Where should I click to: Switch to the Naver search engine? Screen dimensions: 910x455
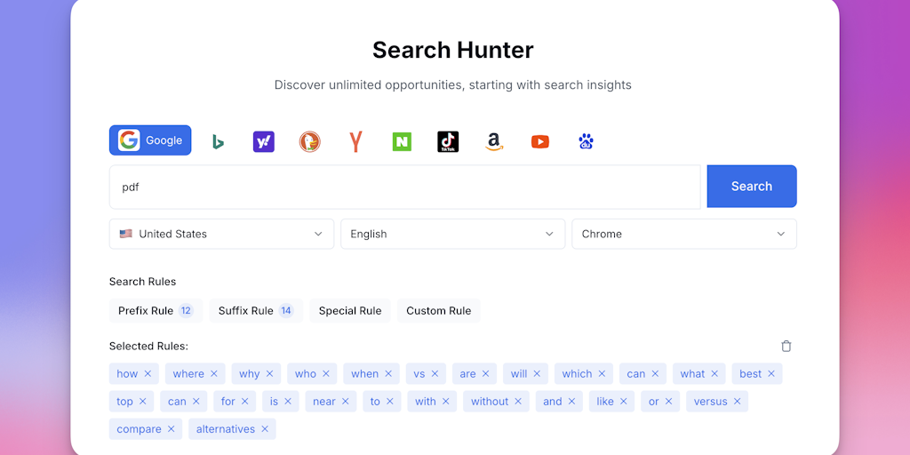point(402,141)
